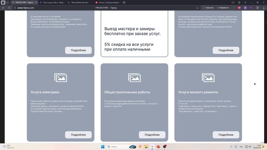Open the red ABP adblock extension

[239, 8]
